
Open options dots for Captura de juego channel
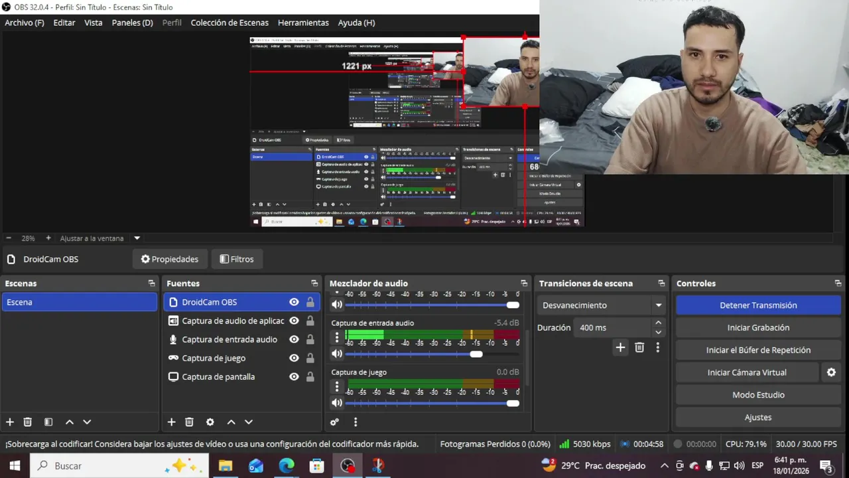click(337, 386)
